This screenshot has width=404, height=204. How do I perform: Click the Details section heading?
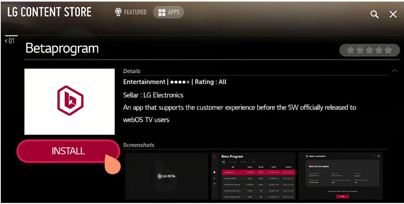132,71
